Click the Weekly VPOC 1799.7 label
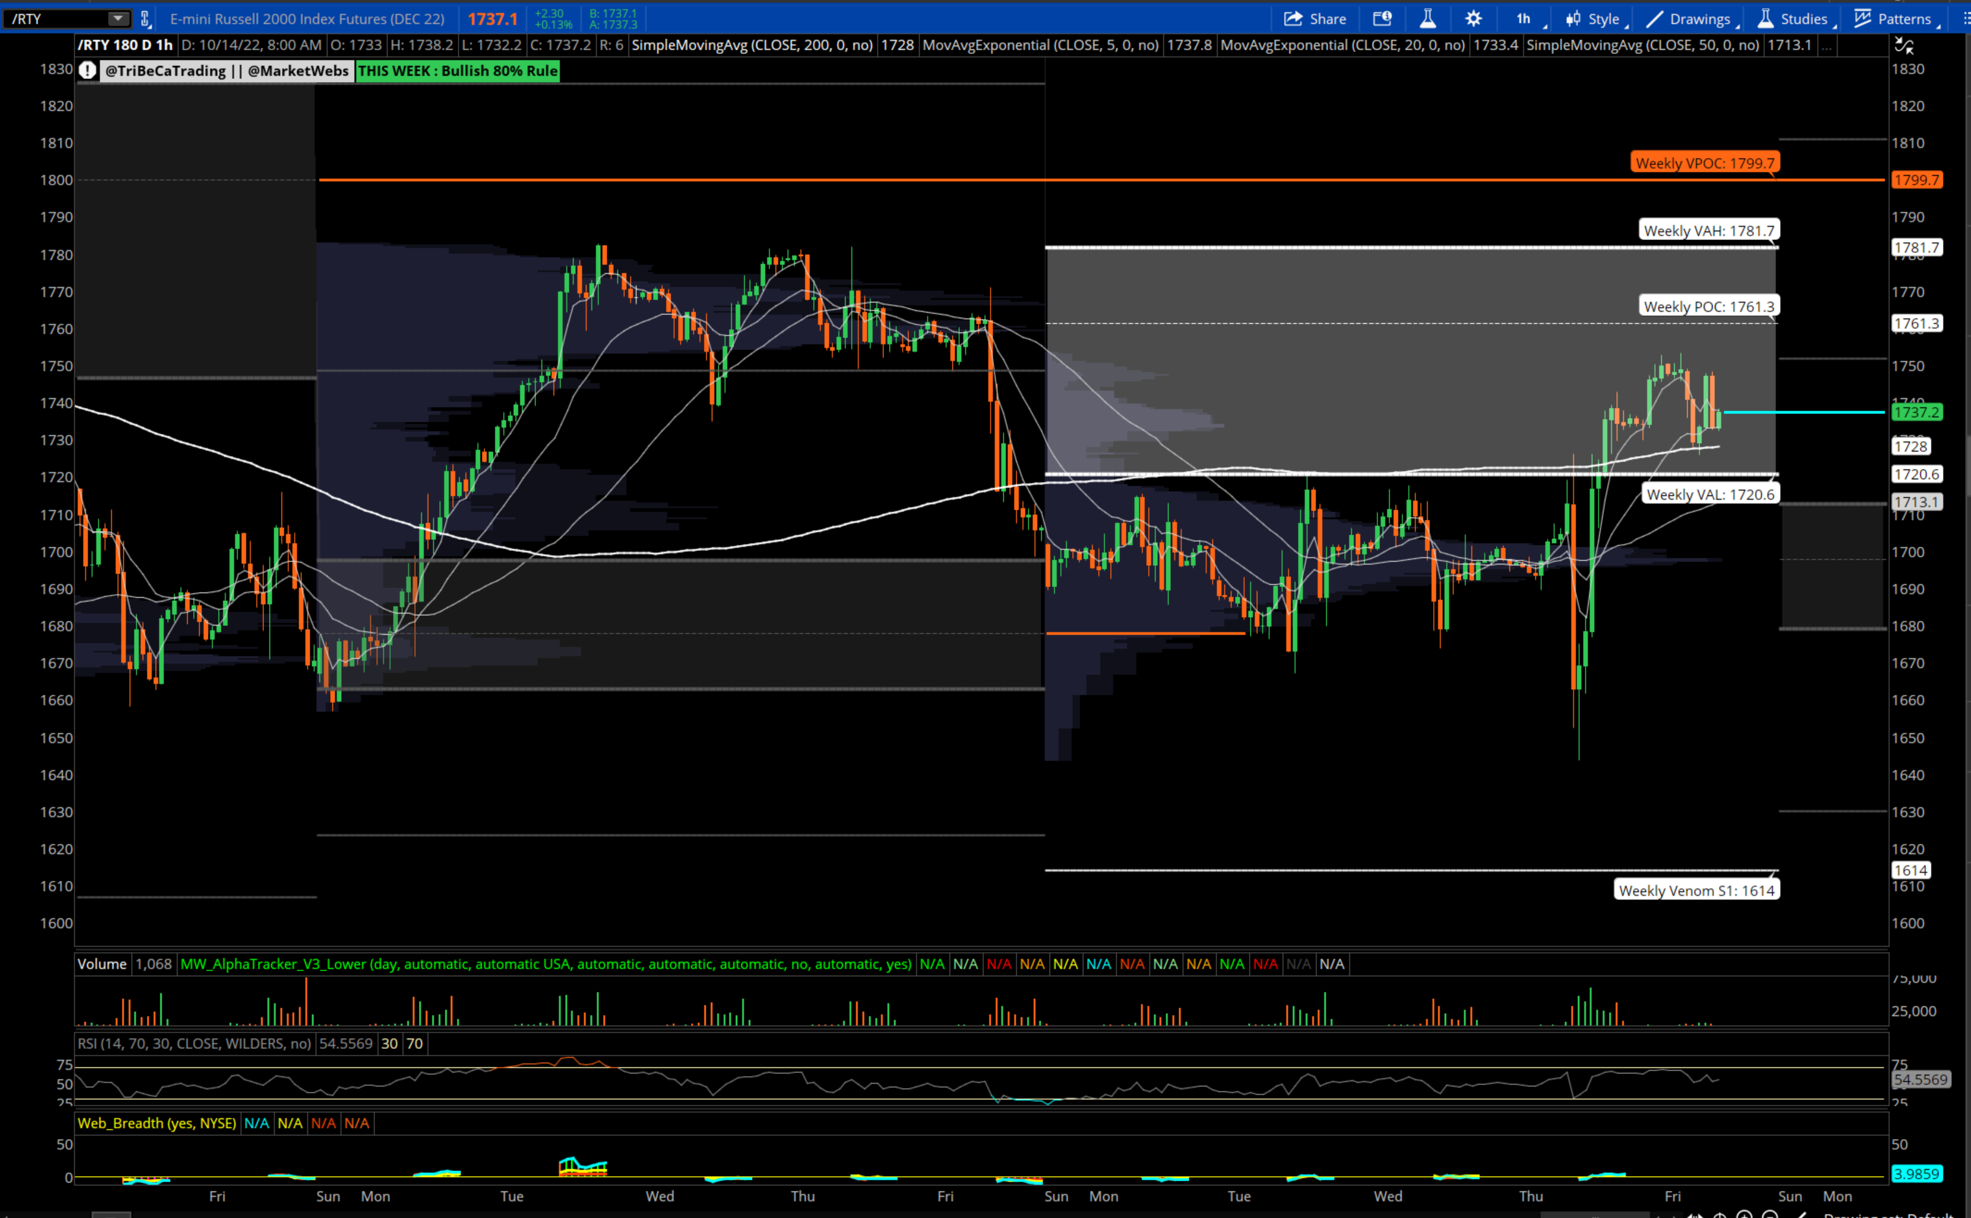Screen dimensions: 1971x1218 (x=1704, y=163)
